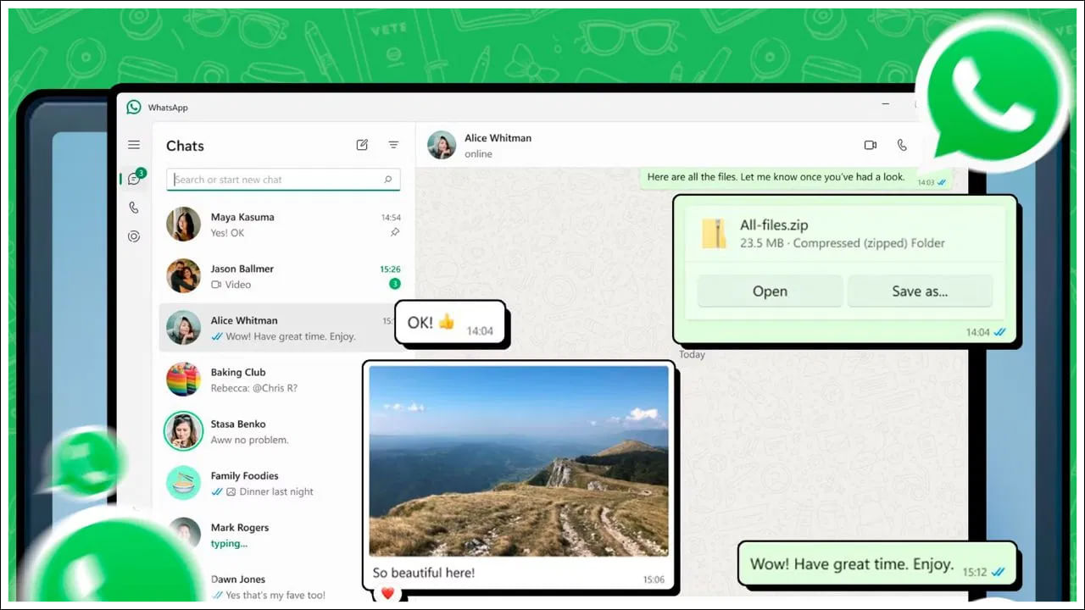This screenshot has height=610, width=1085.
Task: Open the chat list filter
Action: coord(393,145)
